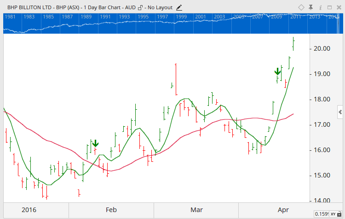
Task: Click 2005 on the overview timeline
Action: coord(239,17)
